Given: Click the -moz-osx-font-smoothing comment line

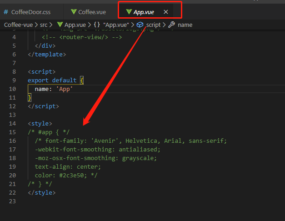Looking at the screenshot, I should (x=96, y=158).
